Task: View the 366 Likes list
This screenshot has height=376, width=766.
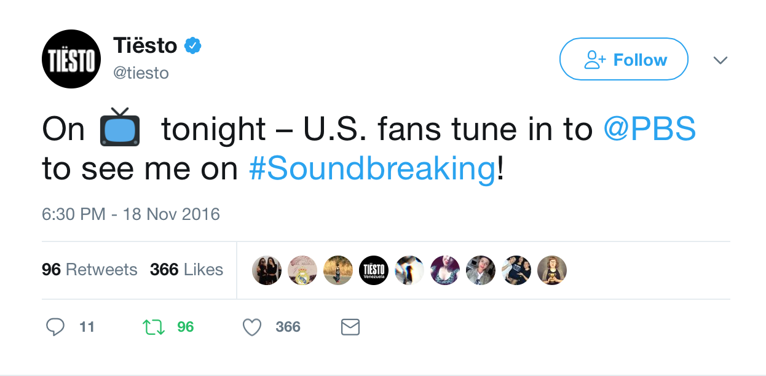Action: tap(186, 270)
